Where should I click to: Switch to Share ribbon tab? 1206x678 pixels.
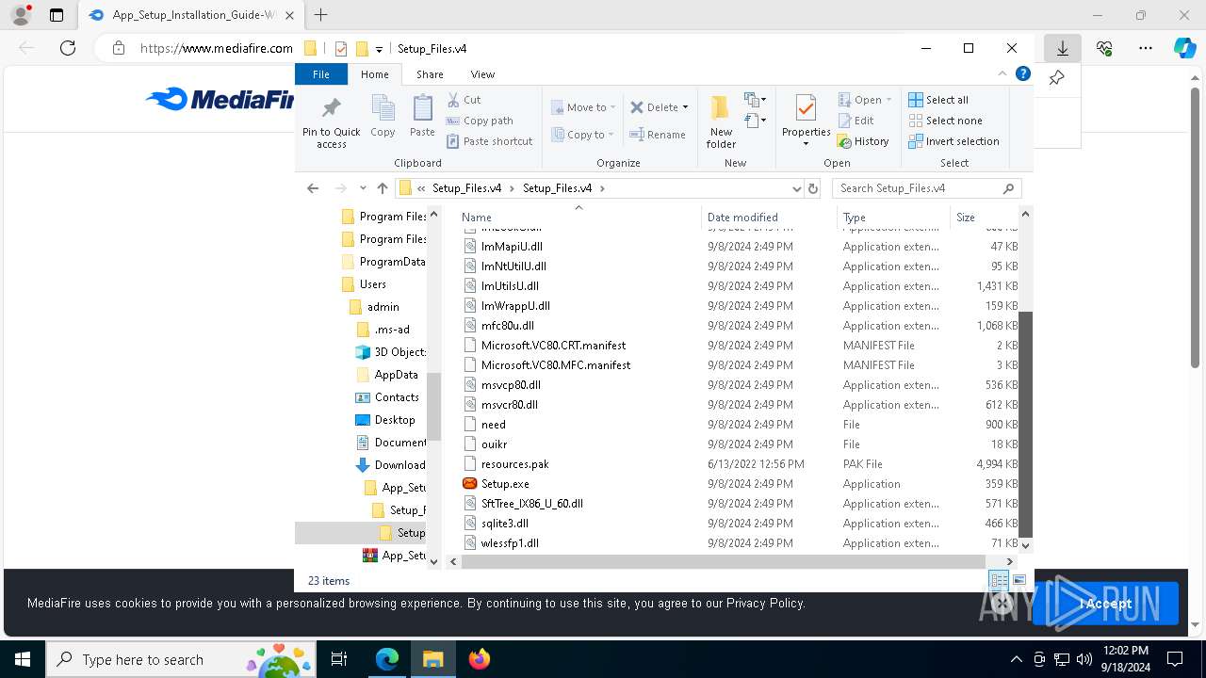[430, 74]
